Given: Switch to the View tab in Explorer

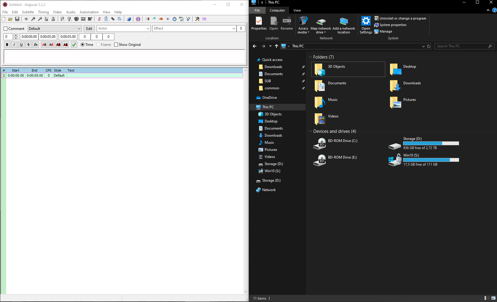Looking at the screenshot, I should 297,10.
